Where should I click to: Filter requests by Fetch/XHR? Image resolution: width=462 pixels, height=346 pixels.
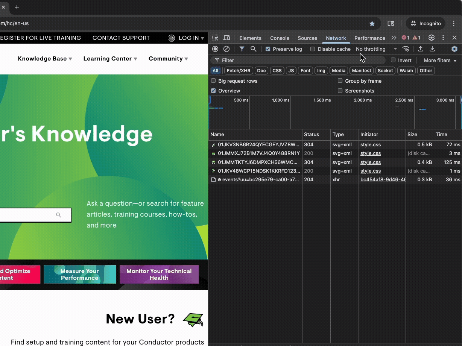click(x=239, y=71)
